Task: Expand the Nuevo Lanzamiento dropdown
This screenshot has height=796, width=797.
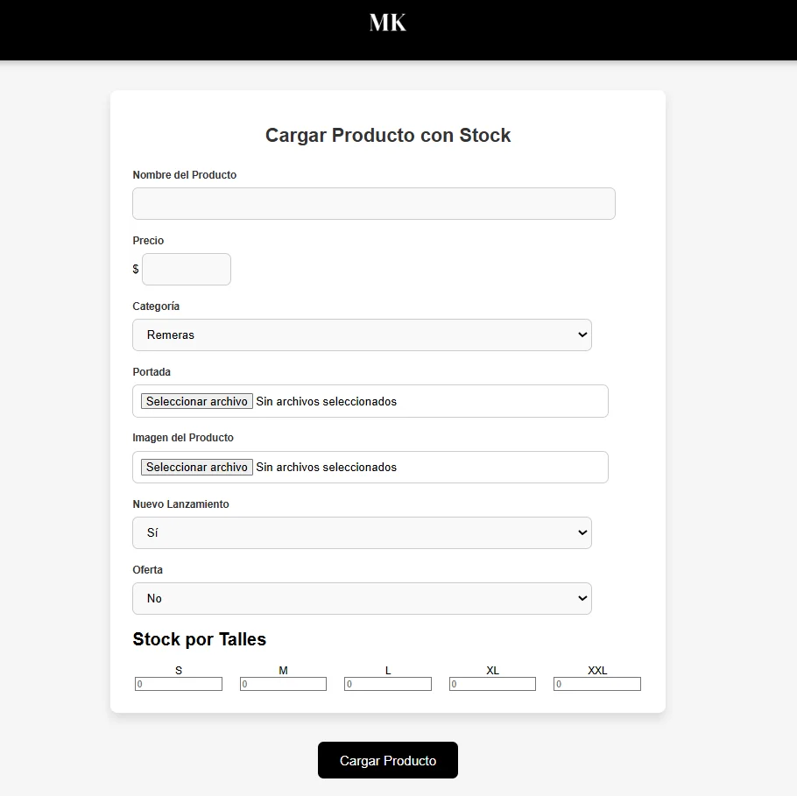Action: click(362, 532)
